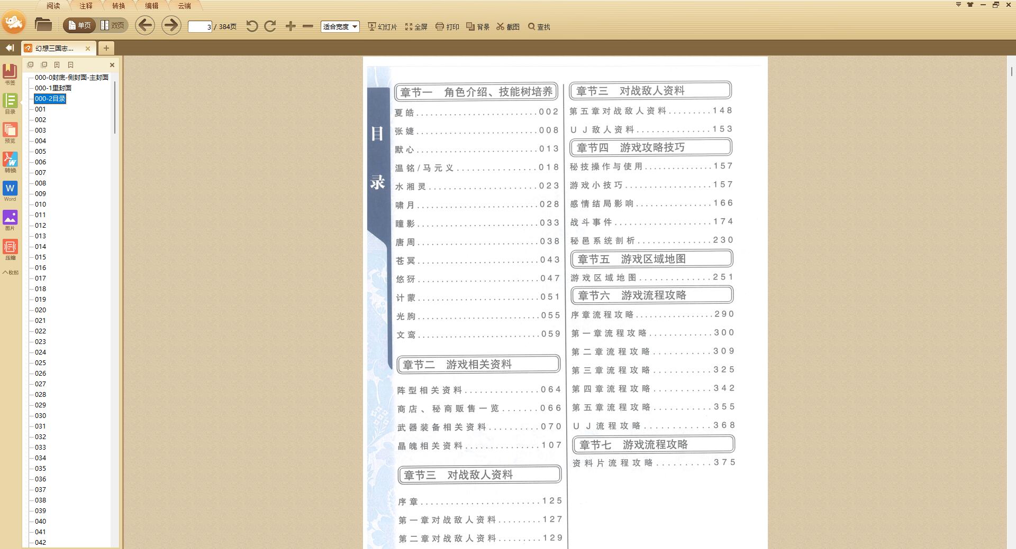
Task: Open the 适合宽度 zoom level dropdown
Action: click(340, 26)
